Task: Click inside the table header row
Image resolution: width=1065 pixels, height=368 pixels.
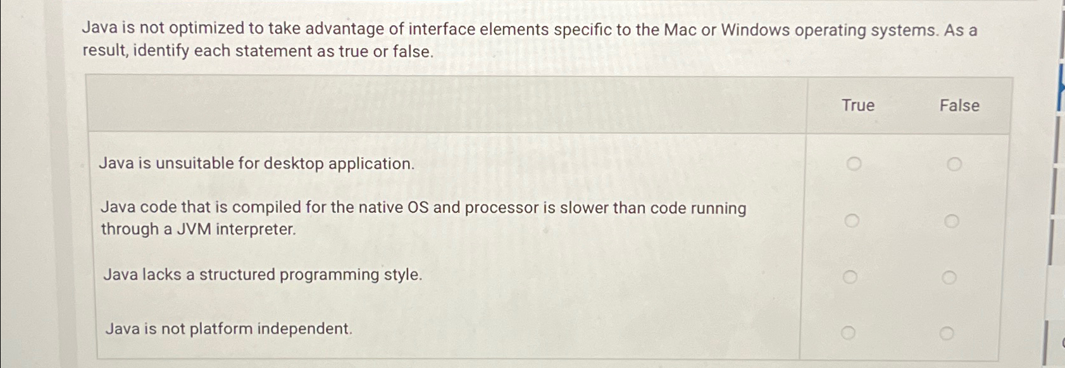Action: pyautogui.click(x=443, y=104)
